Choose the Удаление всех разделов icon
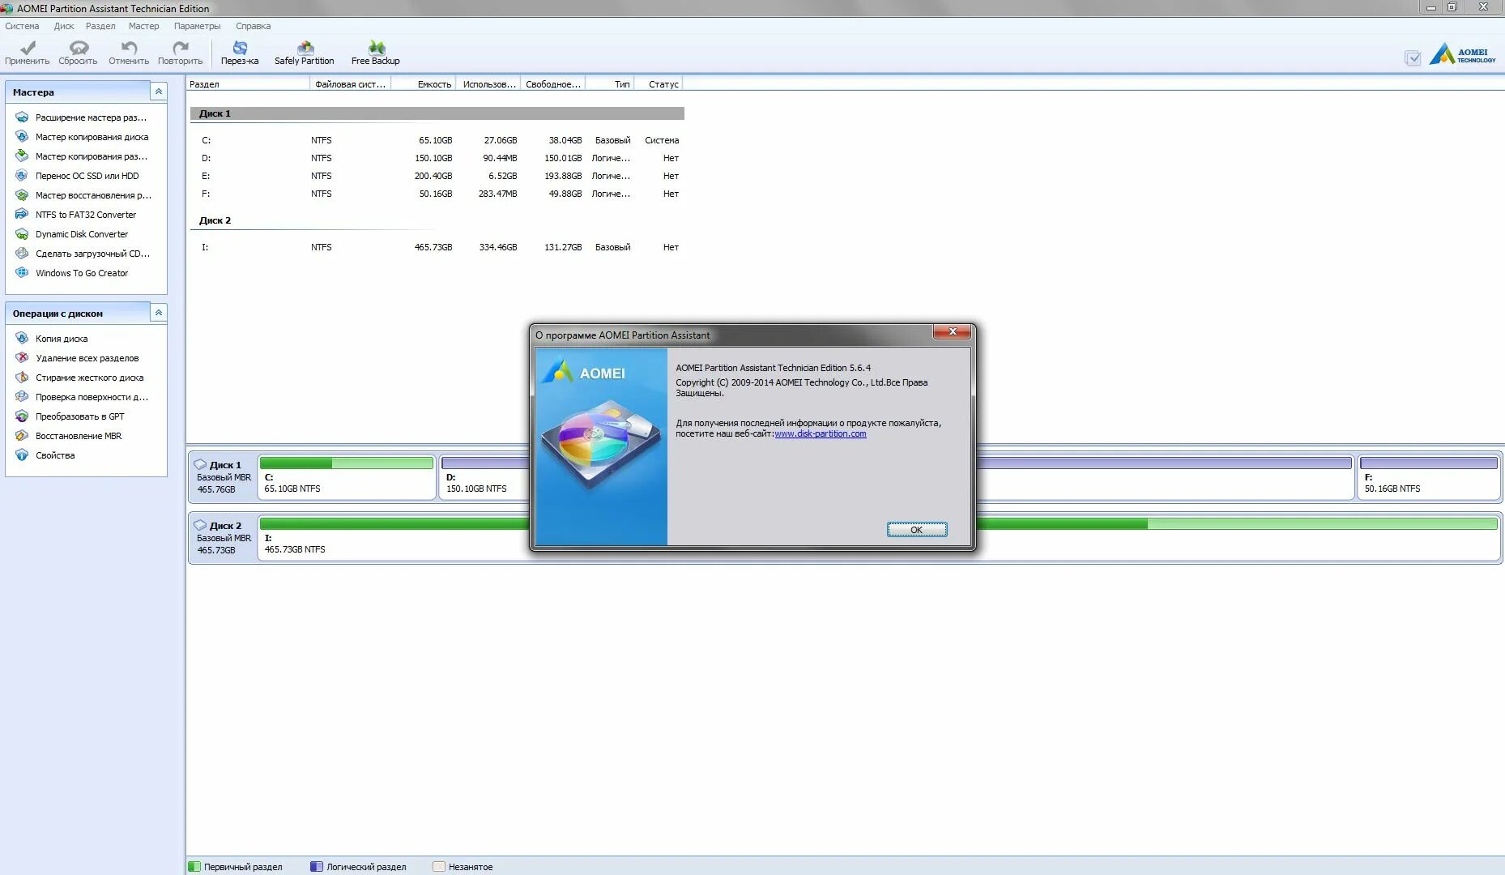Screen dimensions: 1505x875 [22, 358]
